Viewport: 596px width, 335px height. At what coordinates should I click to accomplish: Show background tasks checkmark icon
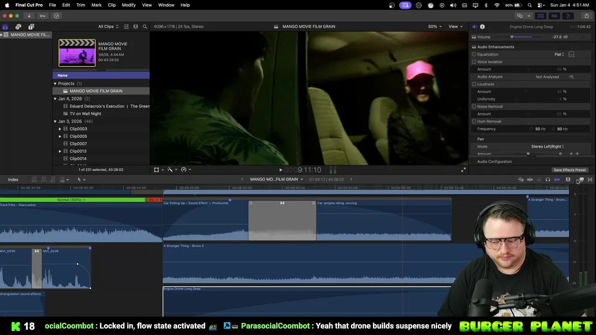click(56, 16)
